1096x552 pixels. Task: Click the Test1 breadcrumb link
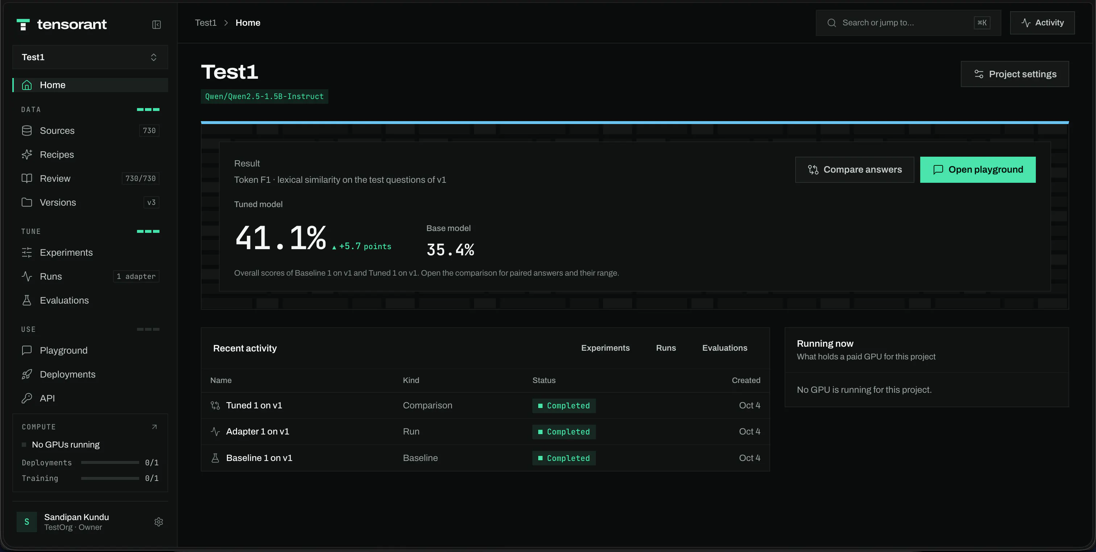(x=205, y=23)
